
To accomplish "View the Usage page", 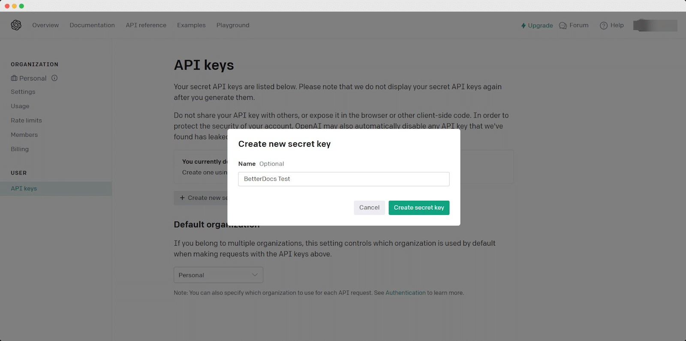I will pos(20,106).
